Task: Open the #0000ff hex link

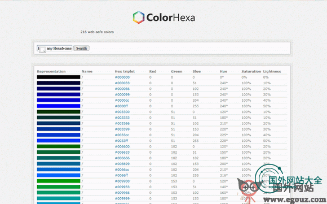Action: [121, 106]
